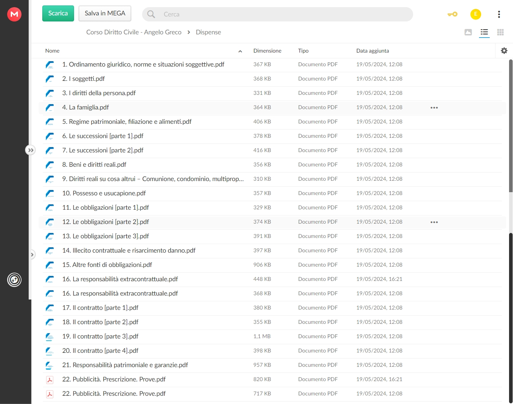Screen dimensions: 513x404
Task: Click the MEGA logo icon
Action: [14, 14]
